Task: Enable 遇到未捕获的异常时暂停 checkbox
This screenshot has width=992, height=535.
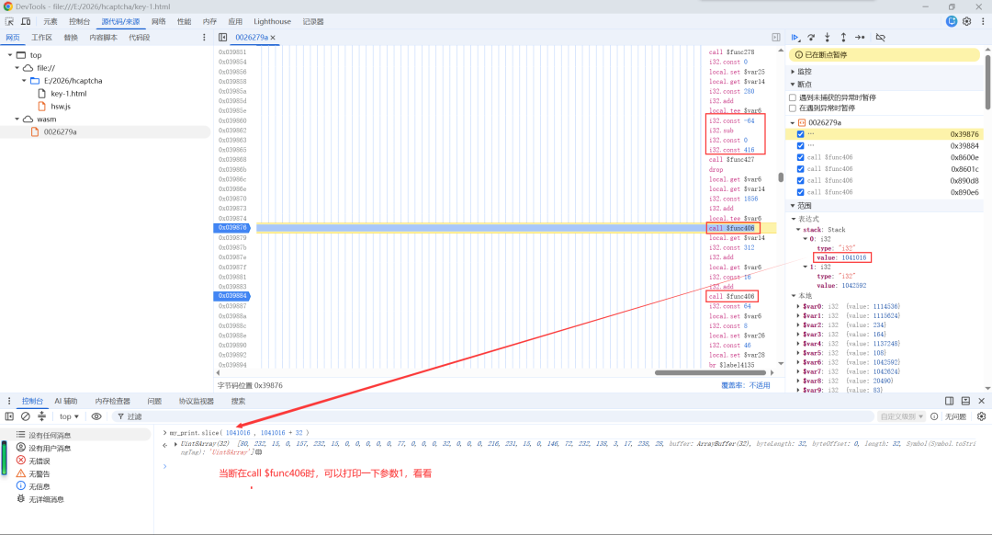Action: tap(793, 97)
